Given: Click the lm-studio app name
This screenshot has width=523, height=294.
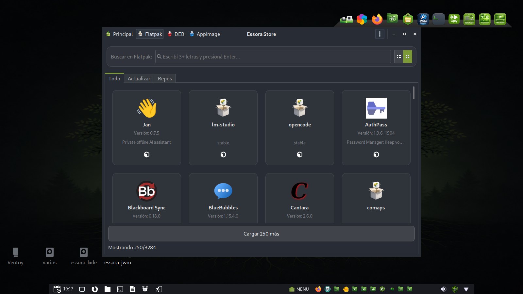Looking at the screenshot, I should (x=223, y=125).
